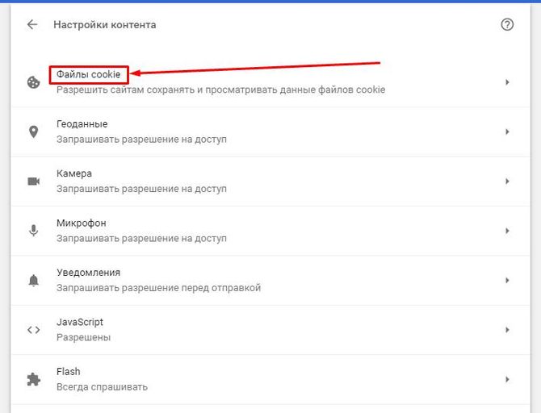541x413 pixels.
Task: Click the location pin icon
Action: 33,131
